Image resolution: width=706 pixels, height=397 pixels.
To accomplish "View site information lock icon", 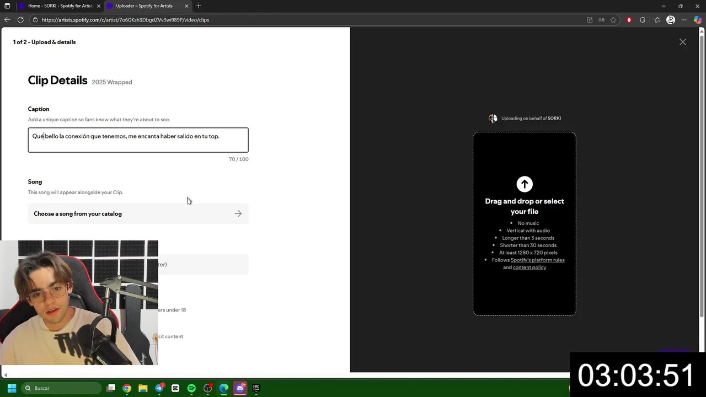I will click(x=35, y=20).
